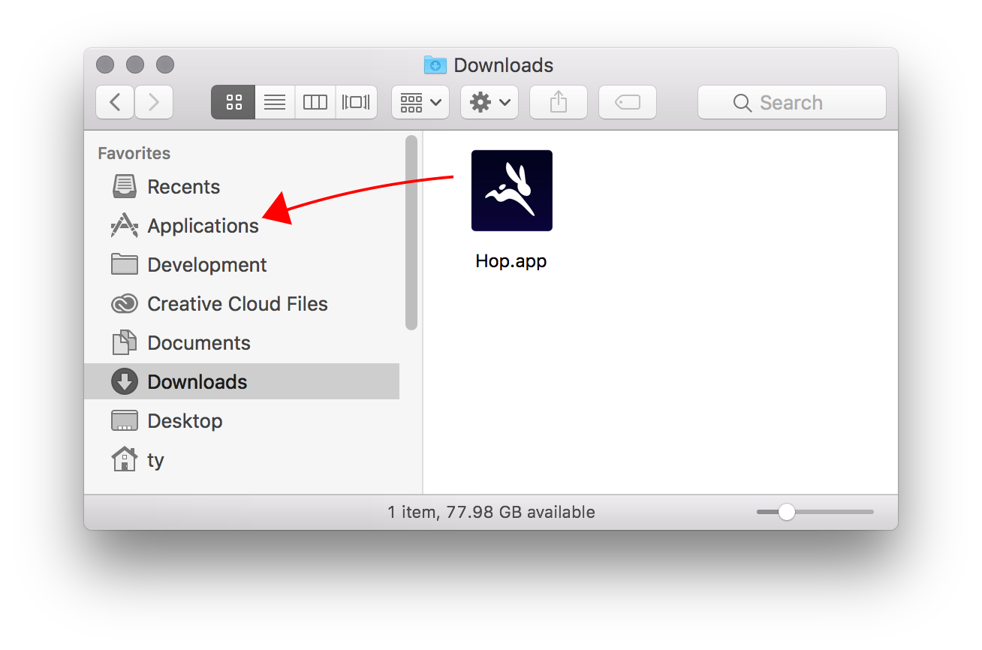Close the Finder window
Viewport: 982px width, 650px height.
(105, 65)
